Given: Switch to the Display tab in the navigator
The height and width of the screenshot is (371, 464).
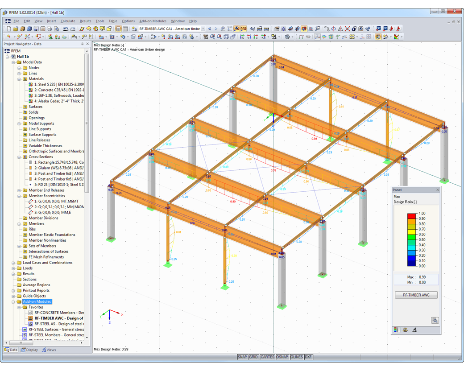Looking at the screenshot, I should 29,350.
